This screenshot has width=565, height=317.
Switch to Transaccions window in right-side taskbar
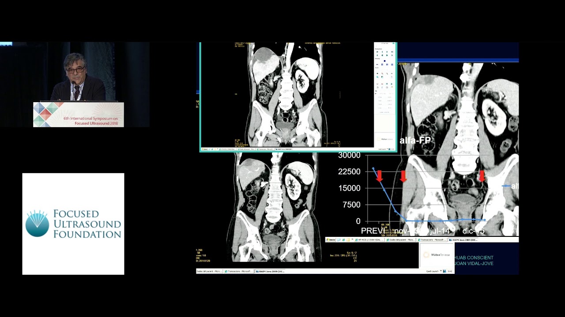coord(432,240)
